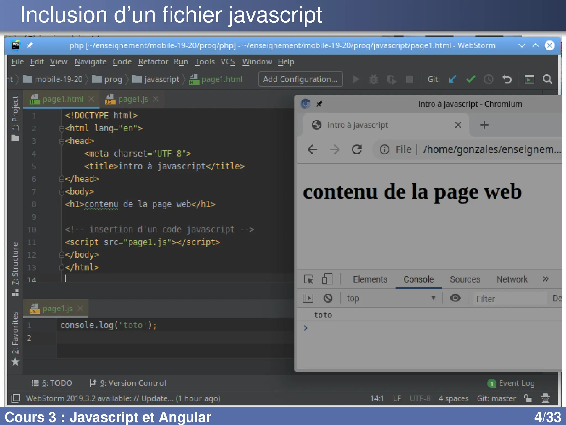Image resolution: width=566 pixels, height=425 pixels.
Task: Open the top context dropdown in console
Action: [x=391, y=298]
